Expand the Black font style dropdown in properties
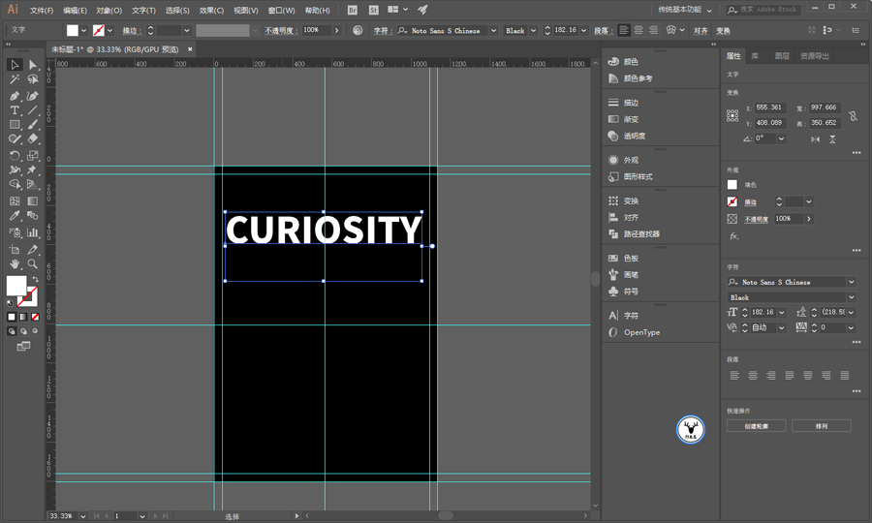Viewport: 872px width, 523px height. 852,297
